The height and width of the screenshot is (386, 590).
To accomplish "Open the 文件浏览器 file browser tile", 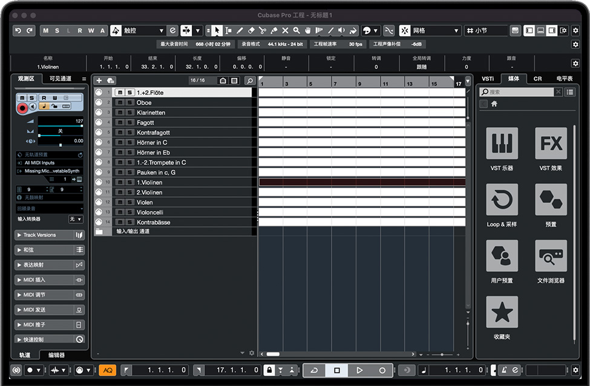I will coord(551,256).
